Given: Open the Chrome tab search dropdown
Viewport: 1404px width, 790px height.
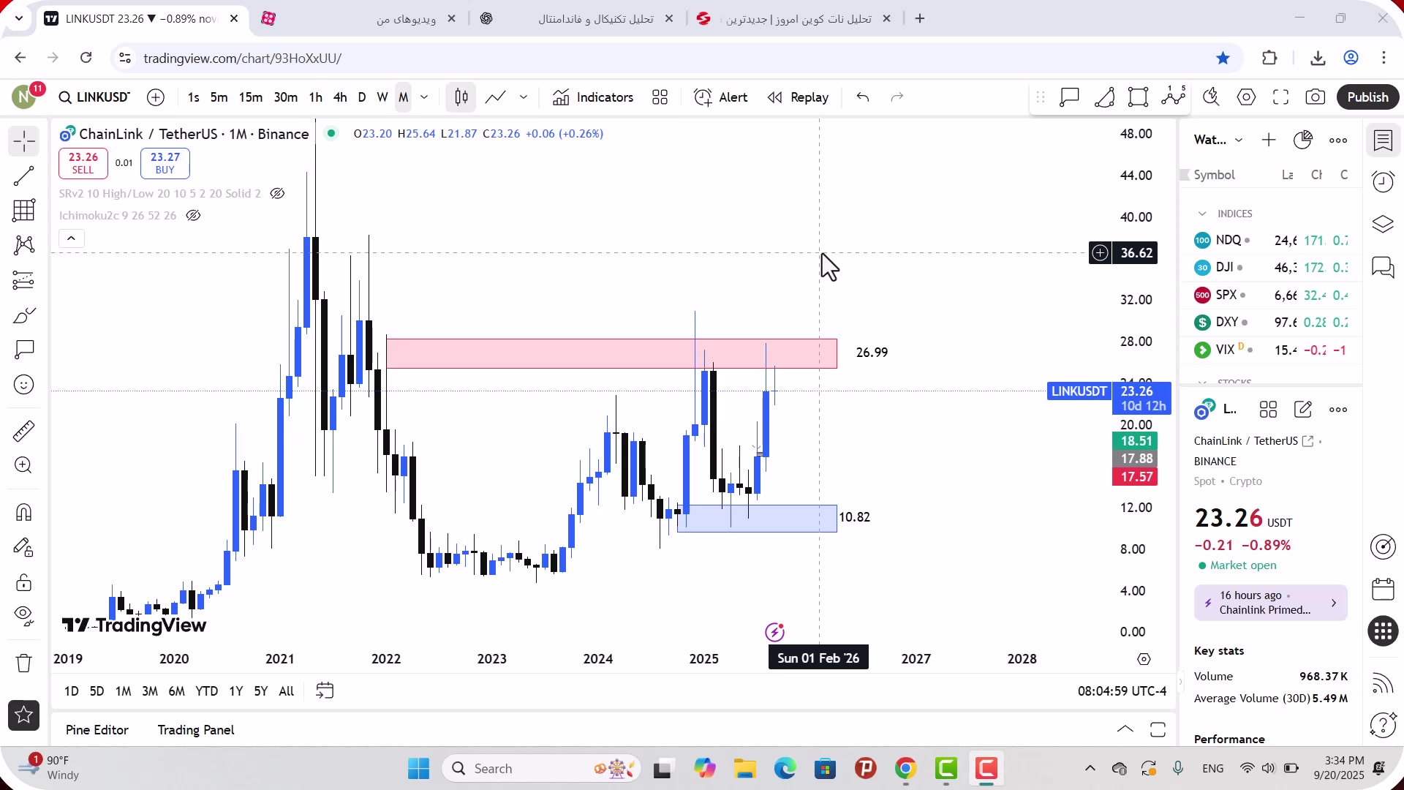Looking at the screenshot, I should pyautogui.click(x=19, y=18).
